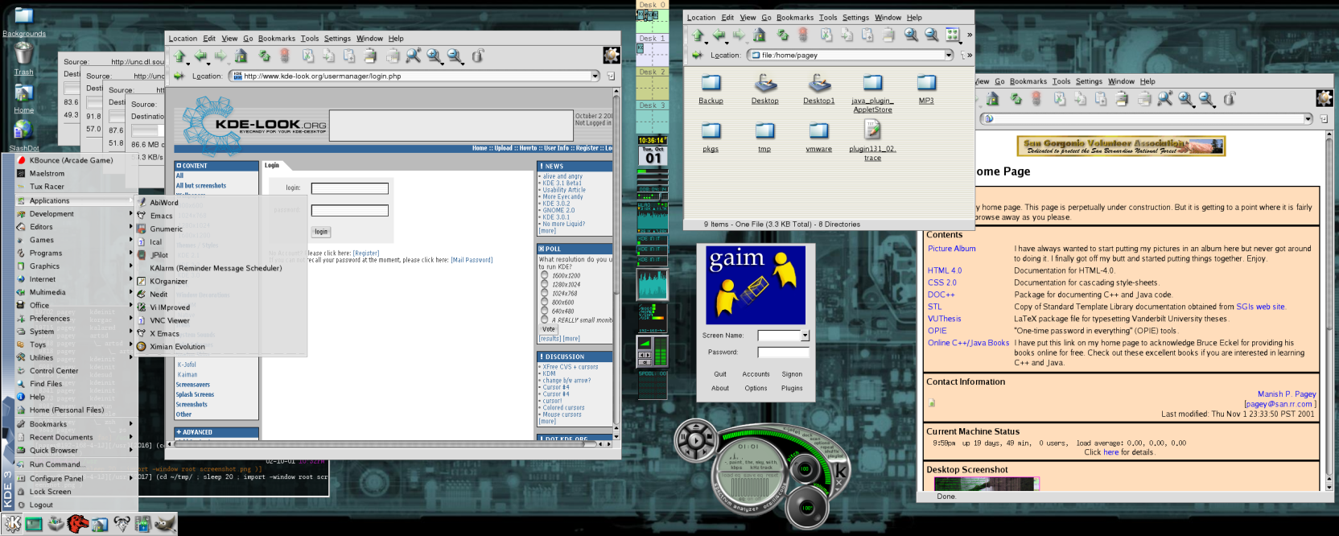Select the 1280x1024 poll option

tap(545, 284)
